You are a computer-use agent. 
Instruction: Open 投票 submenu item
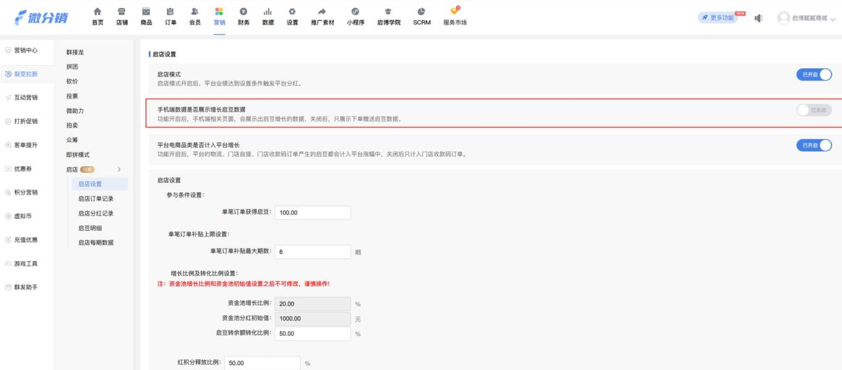point(72,96)
